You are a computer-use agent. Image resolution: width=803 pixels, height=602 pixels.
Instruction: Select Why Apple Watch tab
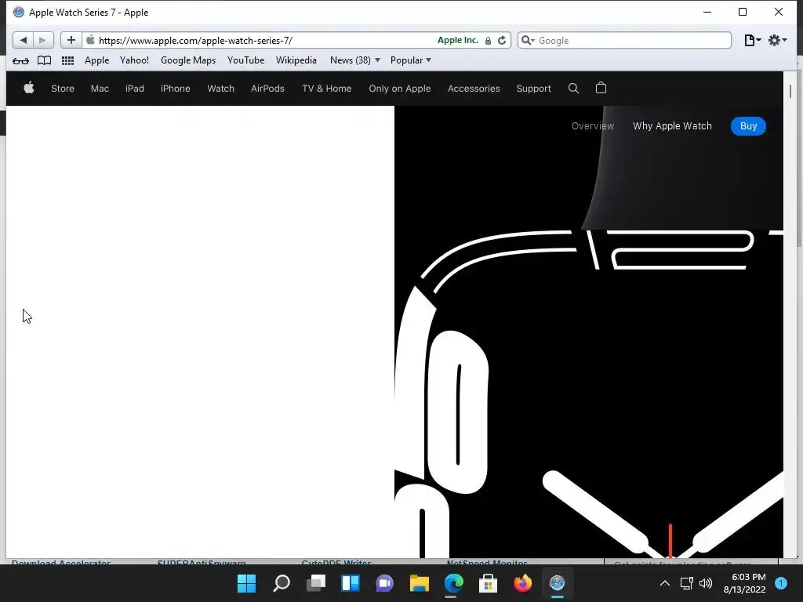point(672,126)
